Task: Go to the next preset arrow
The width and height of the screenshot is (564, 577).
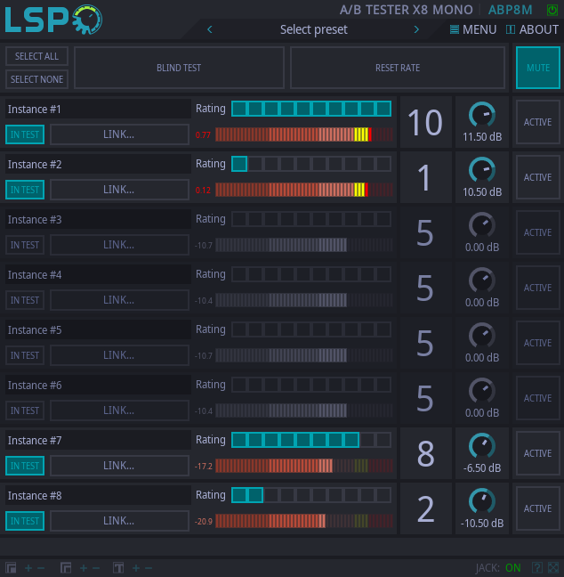Action: [x=416, y=29]
